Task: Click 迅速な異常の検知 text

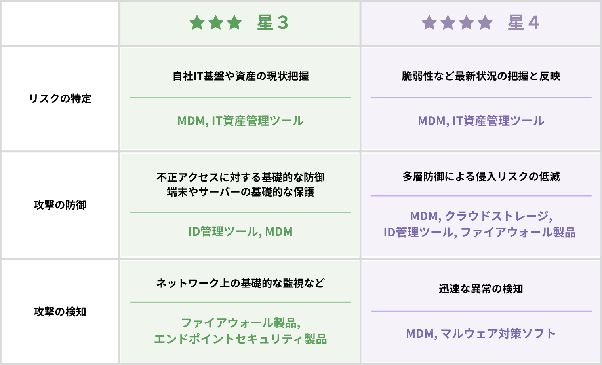Action: pos(481,289)
